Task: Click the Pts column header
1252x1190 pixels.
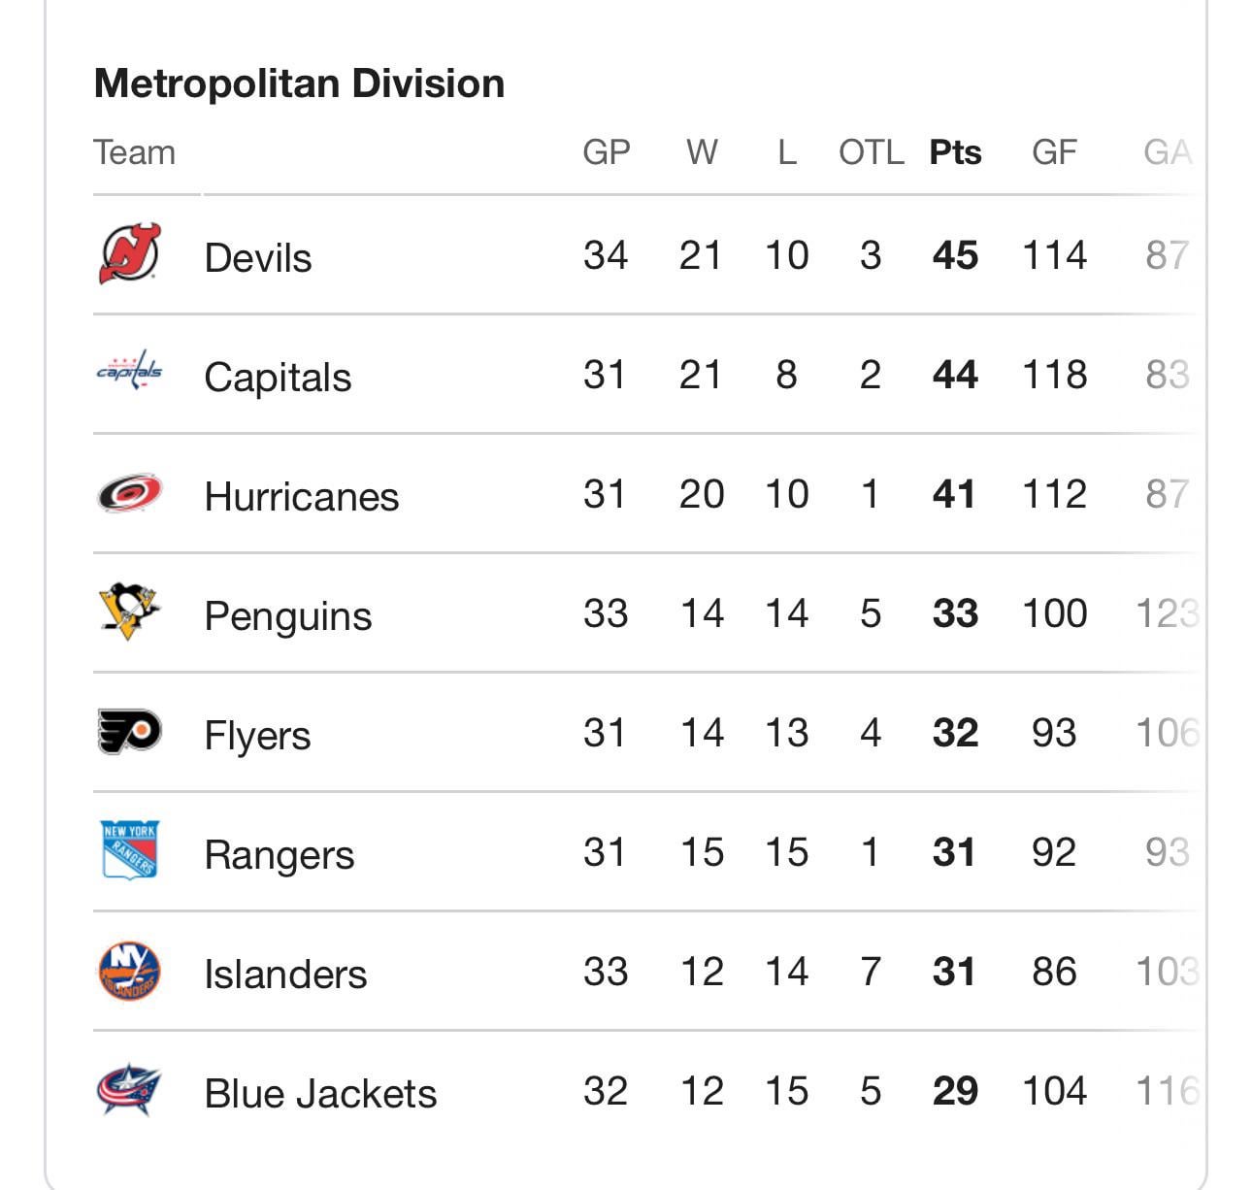Action: [955, 152]
